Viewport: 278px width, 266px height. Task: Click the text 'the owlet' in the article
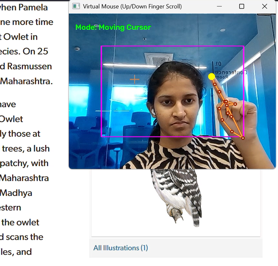[20, 222]
